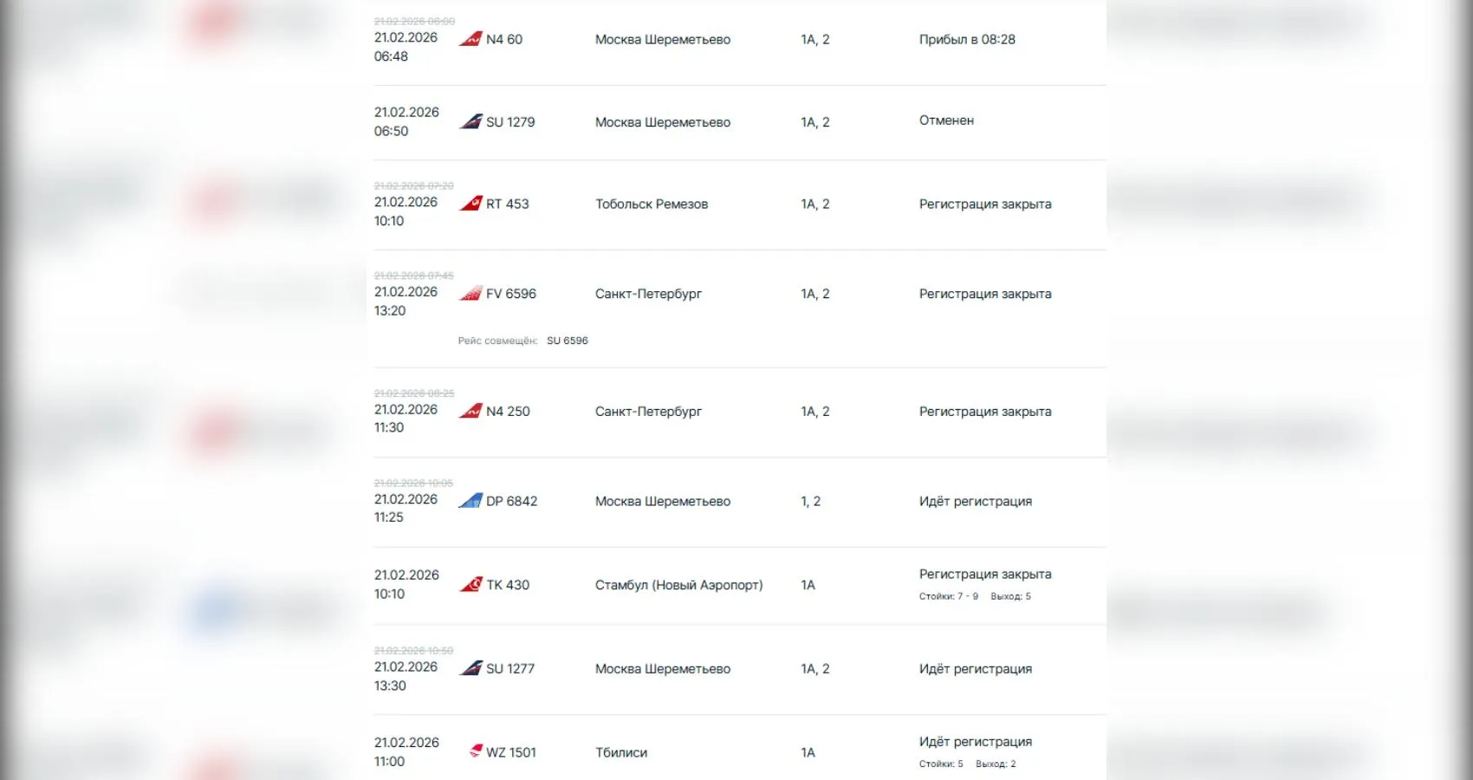Screen dimensions: 1473x780
Task: Click the Turkish Airlines logo beside TK 430
Action: pyautogui.click(x=470, y=585)
